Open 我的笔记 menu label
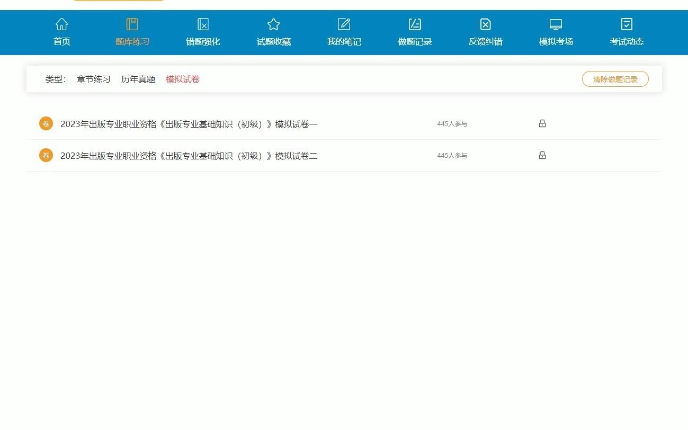The height and width of the screenshot is (430, 688). (x=344, y=42)
